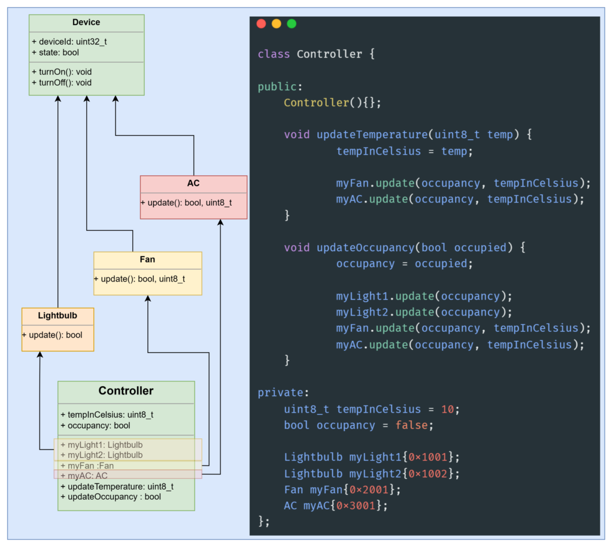Click '+ myLight2: Lightbulb' member
613x547 pixels.
[102, 455]
